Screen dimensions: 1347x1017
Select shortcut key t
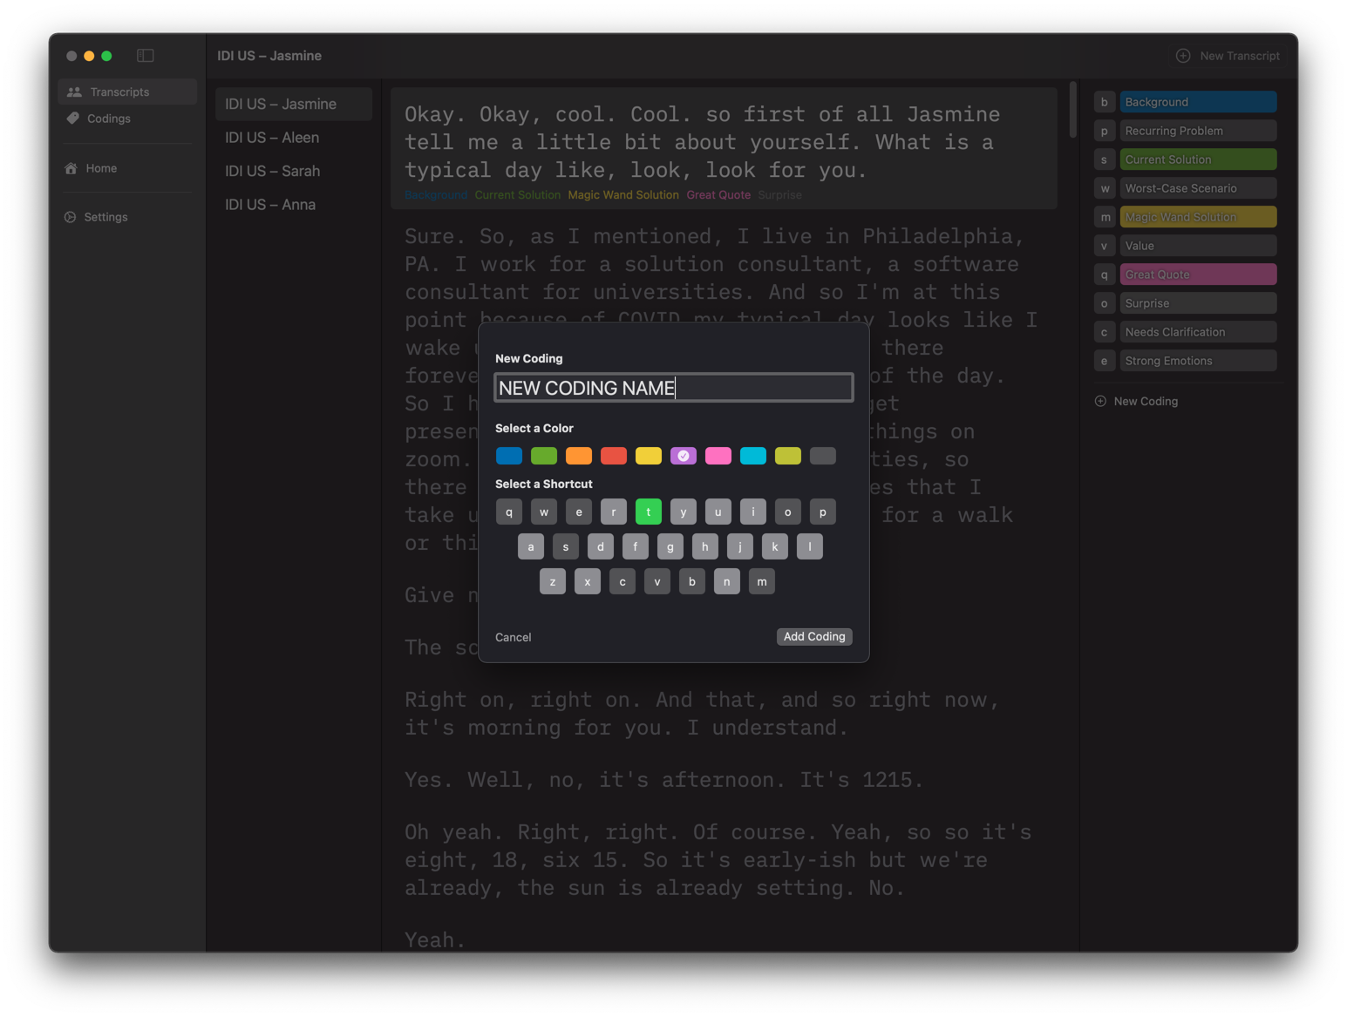(x=649, y=512)
